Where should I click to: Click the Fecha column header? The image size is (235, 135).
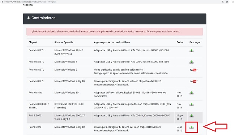[180, 42]
